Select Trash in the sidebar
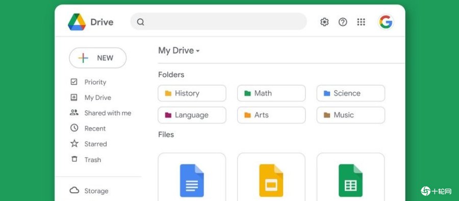This screenshot has width=459, height=201. [92, 160]
